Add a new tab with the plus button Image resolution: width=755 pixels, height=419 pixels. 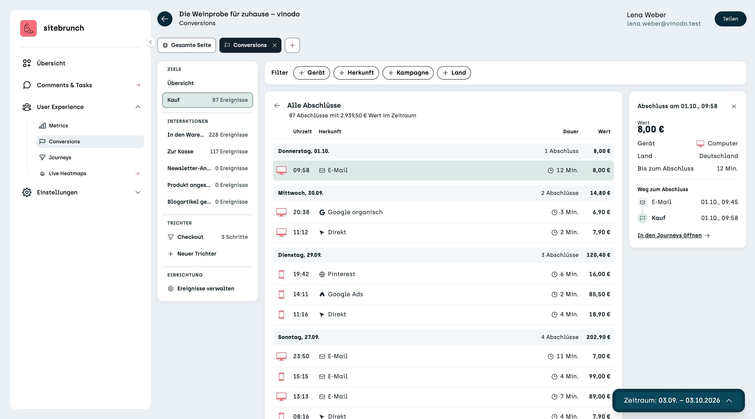tap(292, 45)
